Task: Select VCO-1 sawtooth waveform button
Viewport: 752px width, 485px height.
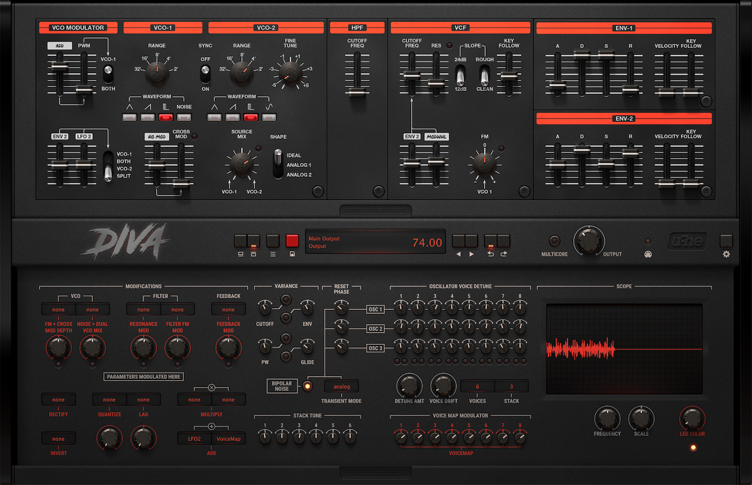Action: click(x=148, y=117)
